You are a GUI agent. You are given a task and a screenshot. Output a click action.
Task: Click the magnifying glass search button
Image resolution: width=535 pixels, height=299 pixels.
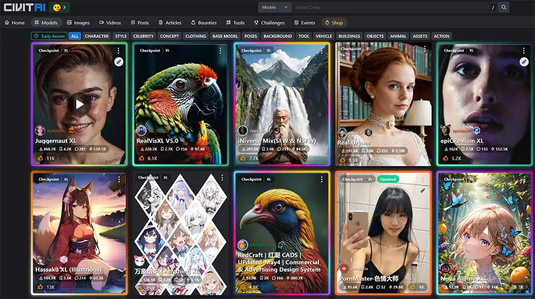pos(503,7)
